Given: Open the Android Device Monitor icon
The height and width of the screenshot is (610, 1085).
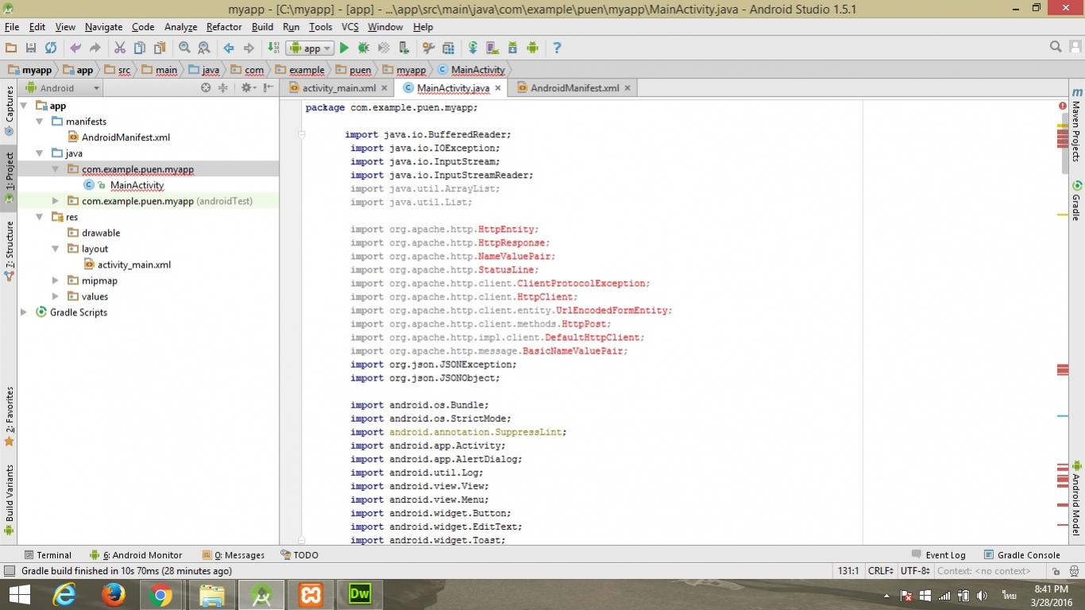Looking at the screenshot, I should pos(532,48).
